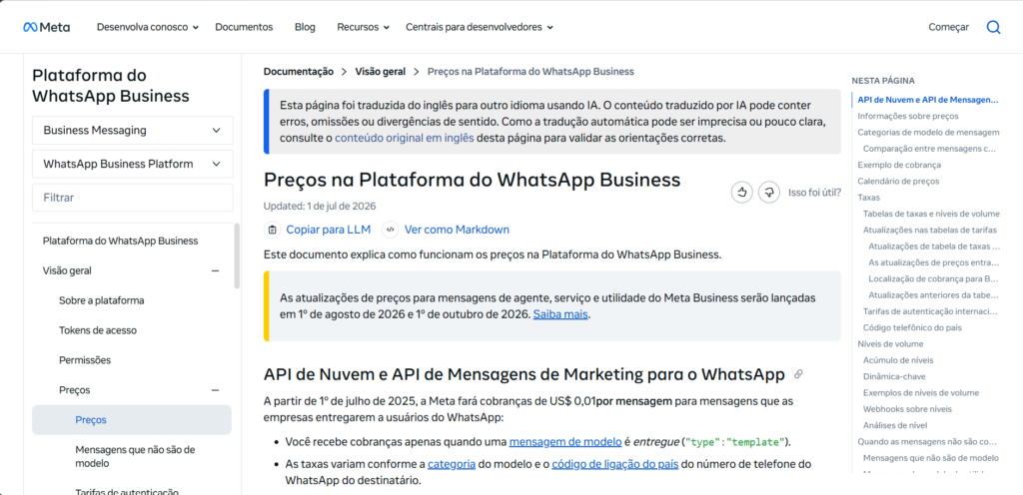Viewport: 1023px width, 495px height.
Task: Click Documentação breadcrumb
Action: pyautogui.click(x=299, y=72)
